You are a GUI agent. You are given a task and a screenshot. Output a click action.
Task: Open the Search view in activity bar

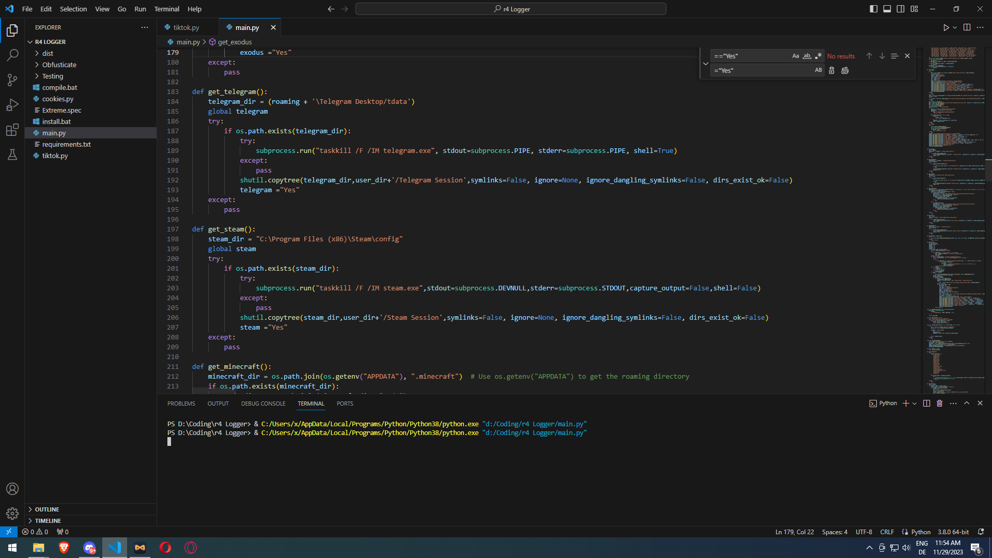coord(12,55)
